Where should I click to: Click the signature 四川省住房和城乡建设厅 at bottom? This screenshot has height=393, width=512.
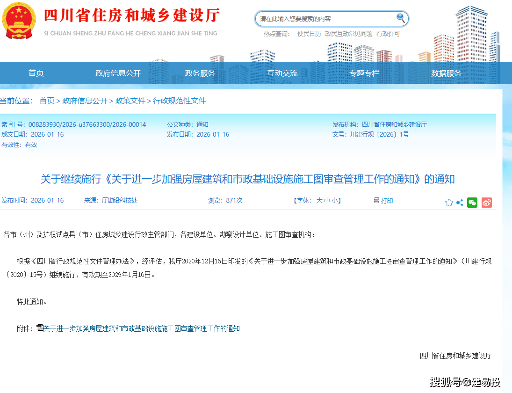pyautogui.click(x=455, y=356)
